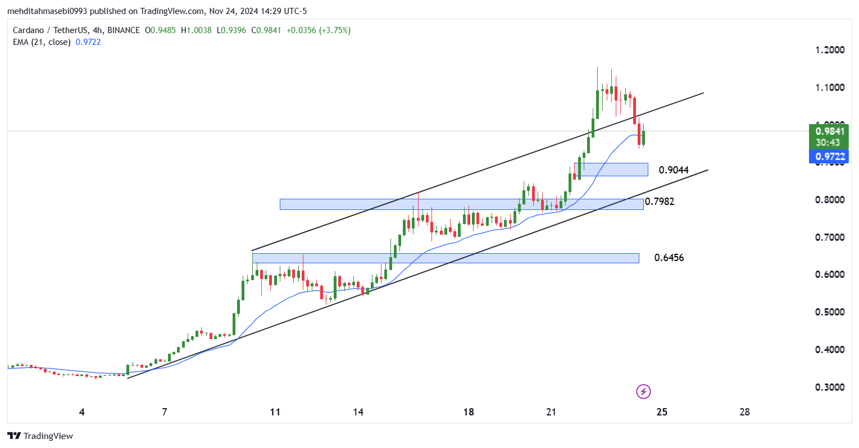Viewport: 859px width, 448px height.
Task: Click the green 0.9841 current price tag
Action: click(x=829, y=136)
